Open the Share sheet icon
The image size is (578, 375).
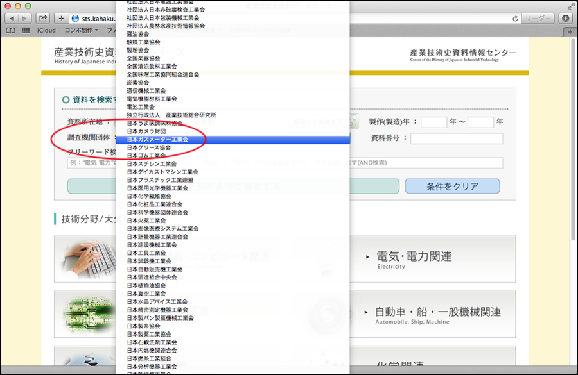pos(43,19)
